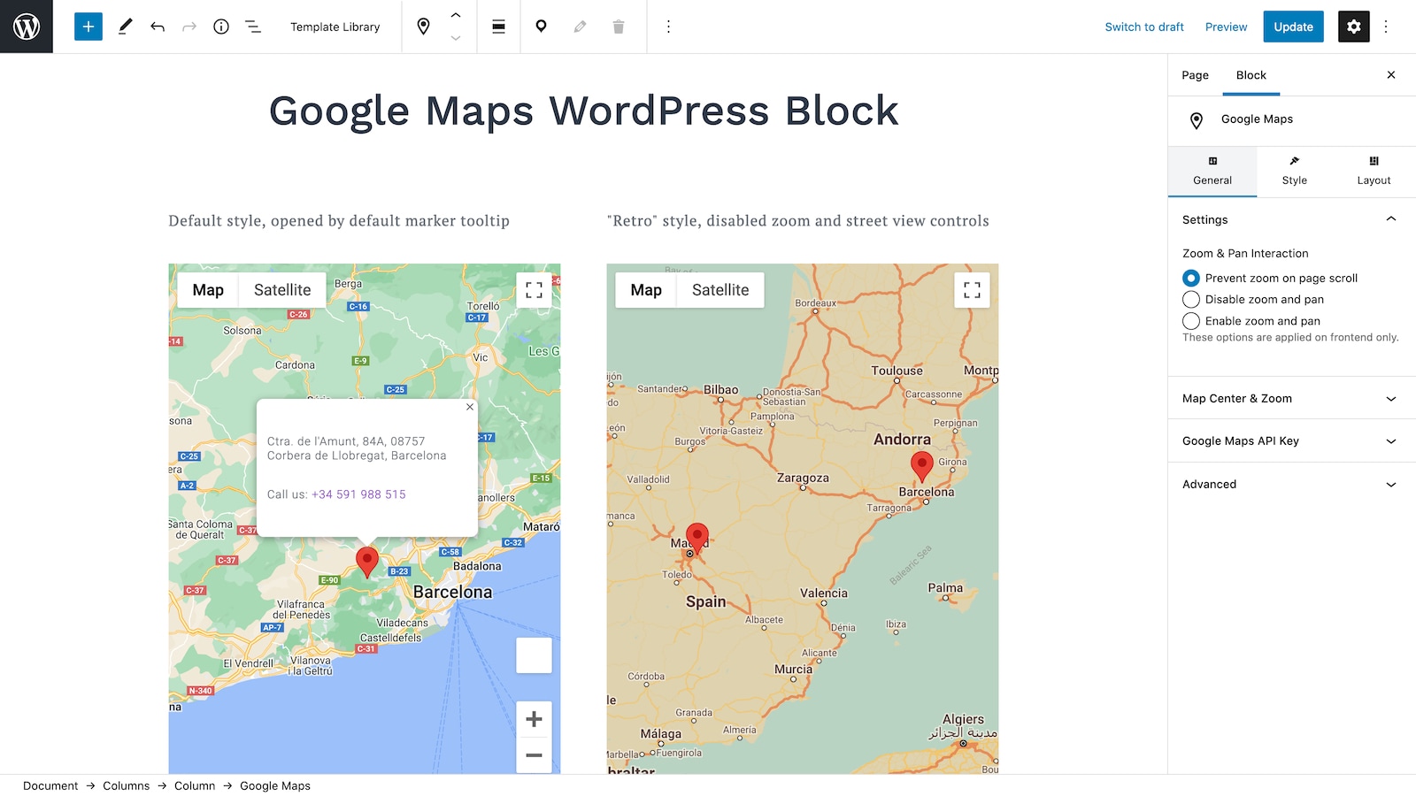Move block down with the down chevron
Image resolution: width=1416 pixels, height=796 pixels.
pos(456,38)
